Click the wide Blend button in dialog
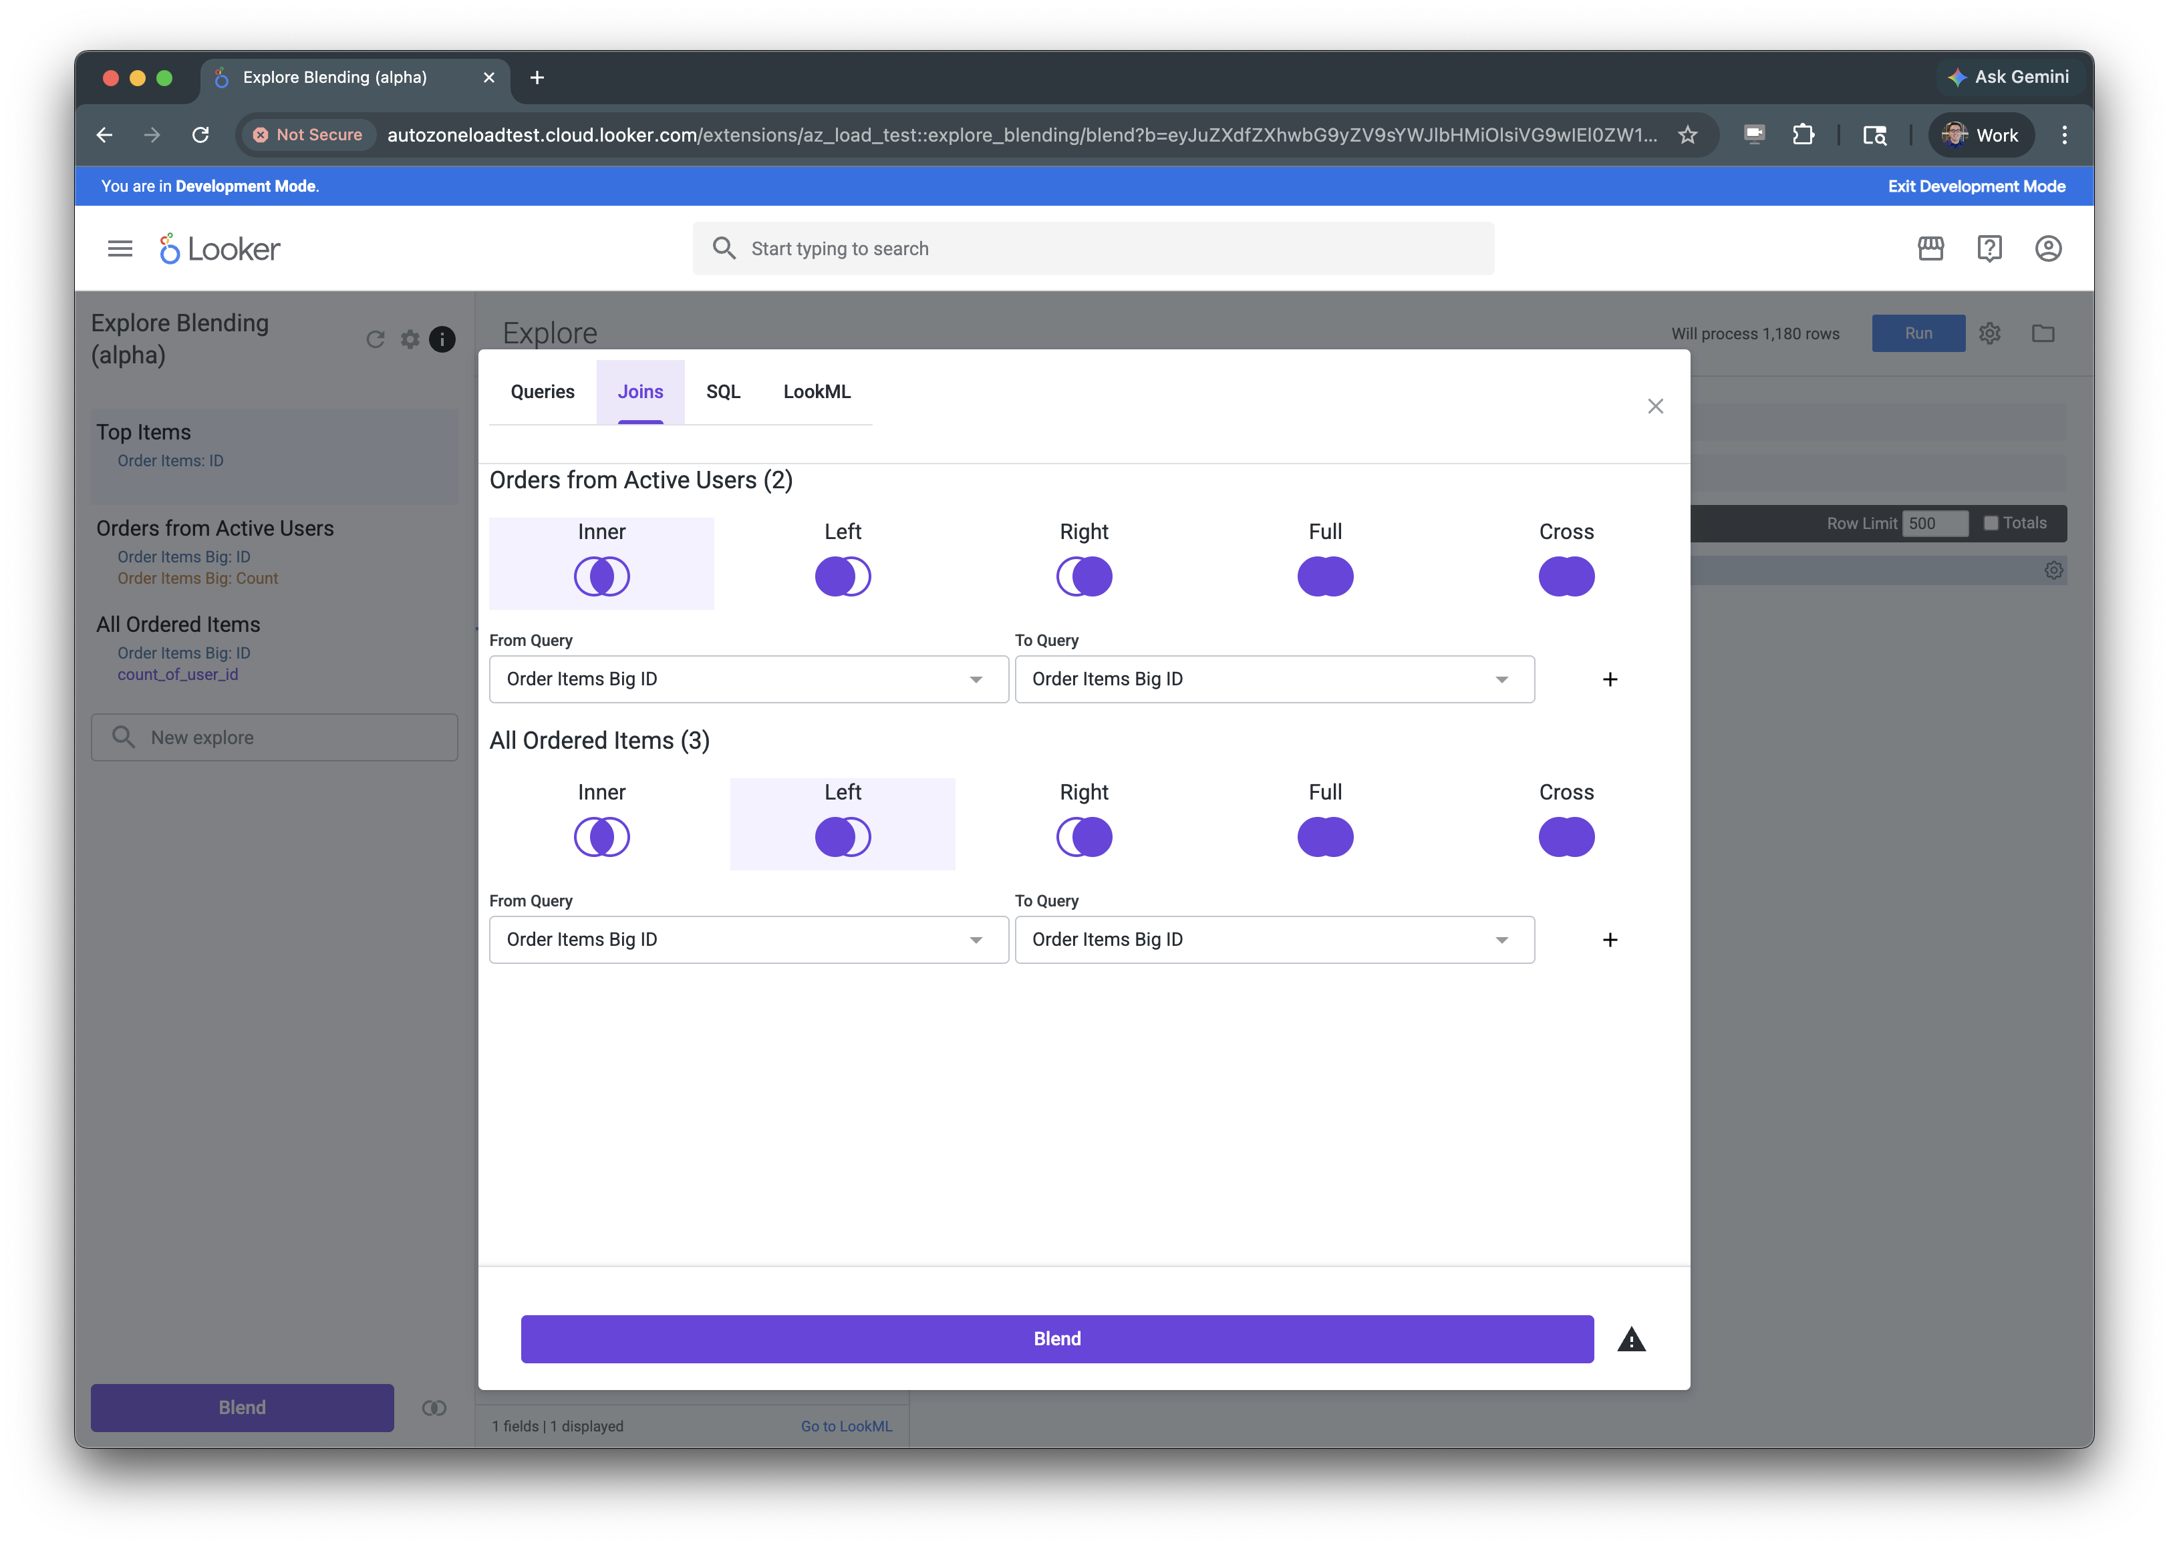The width and height of the screenshot is (2169, 1547). [x=1057, y=1339]
